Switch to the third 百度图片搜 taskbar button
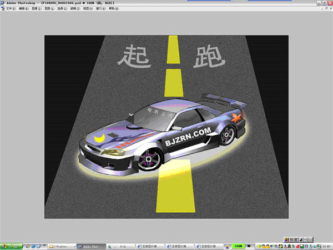Screen dimensions: 333x250 [209, 247]
